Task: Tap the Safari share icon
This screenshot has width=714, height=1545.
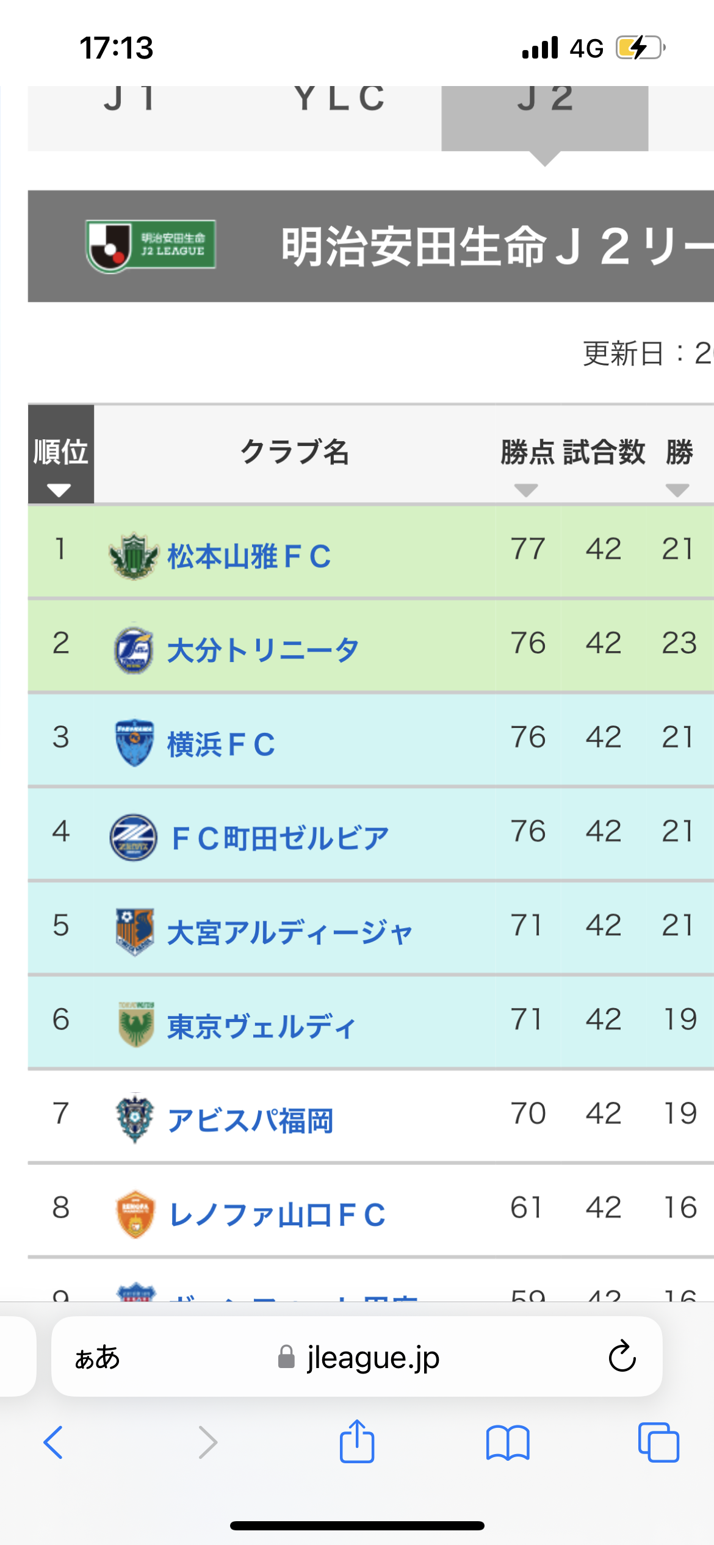Action: pos(357,1442)
